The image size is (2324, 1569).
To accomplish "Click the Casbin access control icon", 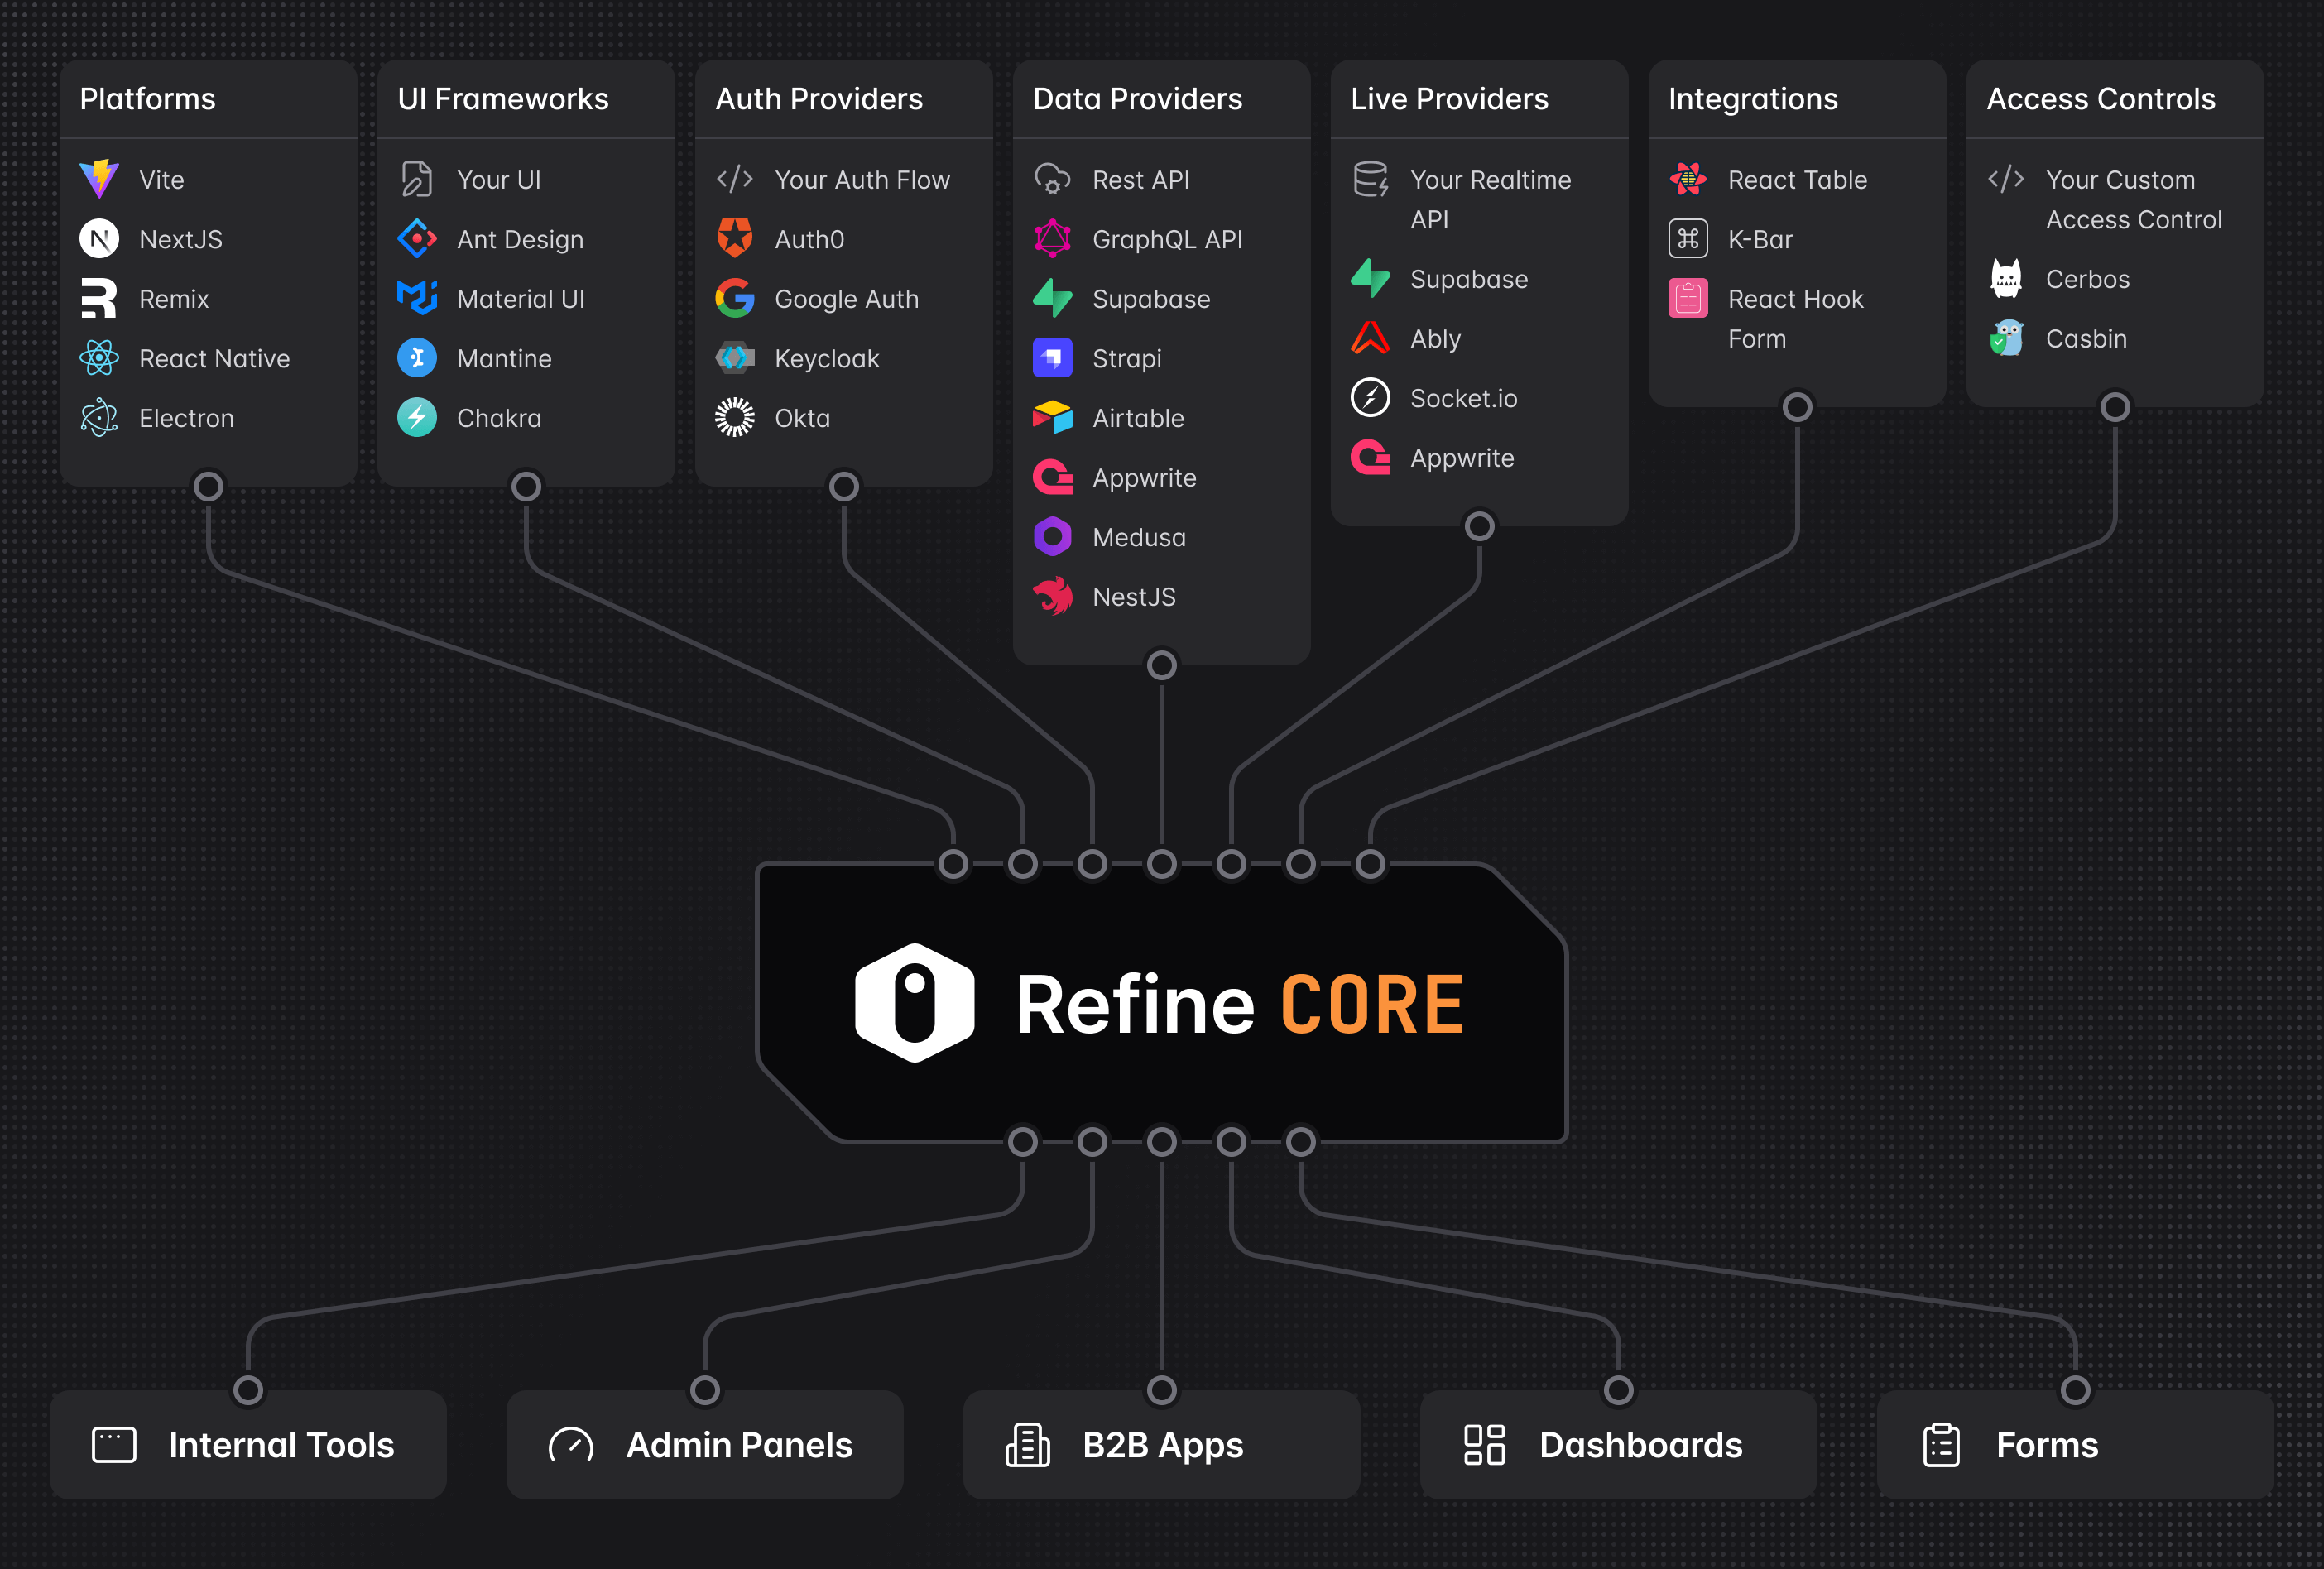I will (2008, 338).
